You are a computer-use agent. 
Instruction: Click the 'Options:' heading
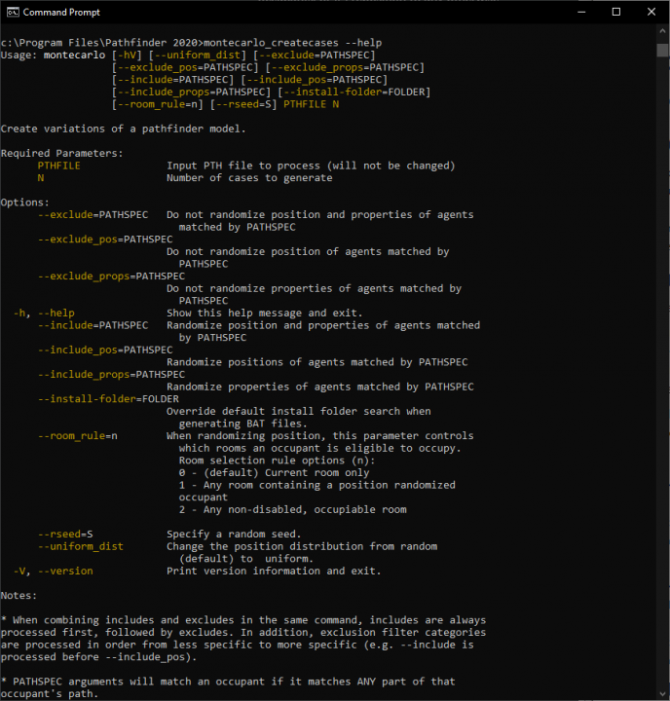coord(25,203)
